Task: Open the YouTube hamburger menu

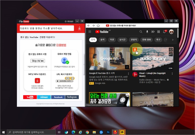Action: (90, 32)
